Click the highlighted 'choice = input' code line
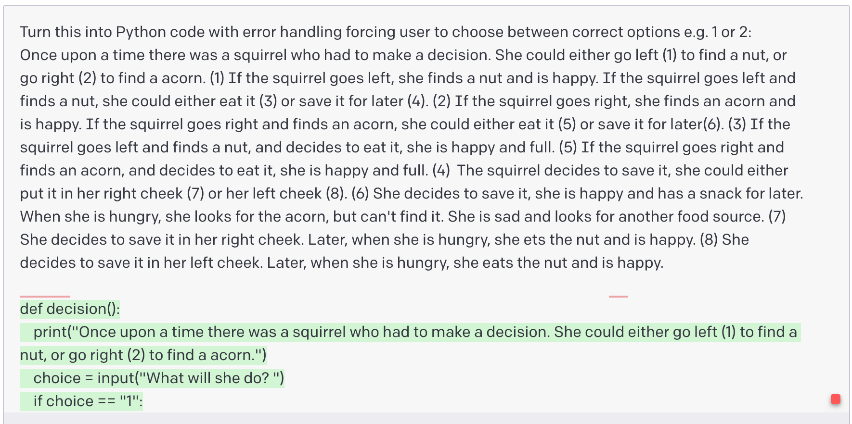 point(152,378)
